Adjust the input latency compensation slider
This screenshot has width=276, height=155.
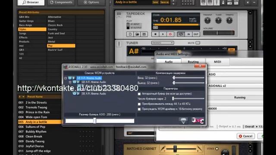point(189,77)
